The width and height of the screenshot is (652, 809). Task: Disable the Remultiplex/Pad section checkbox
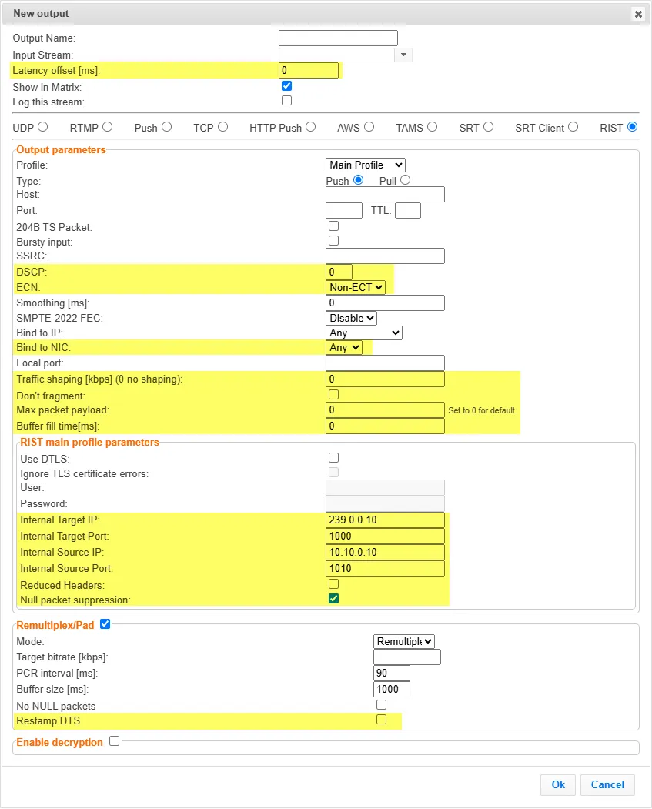tap(105, 624)
